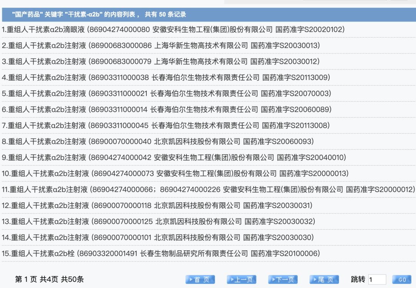Click the 第 1 页 共4页 共50条 page info text
Viewport: 416px width, 288px height.
[49, 279]
